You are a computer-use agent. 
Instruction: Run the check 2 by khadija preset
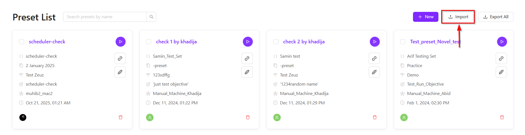(x=375, y=42)
